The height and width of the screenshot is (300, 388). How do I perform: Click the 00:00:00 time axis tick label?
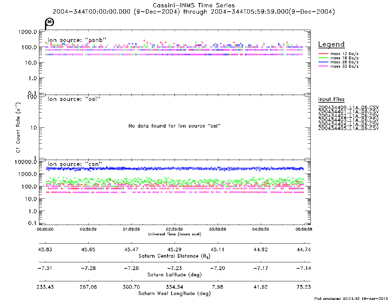pyautogui.click(x=45, y=229)
